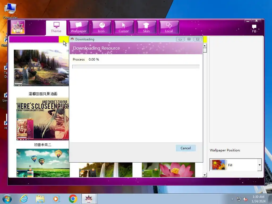This screenshot has width=272, height=204.
Task: Select the 温馨田园风景油画 theme thumbnail
Action: [x=41, y=68]
